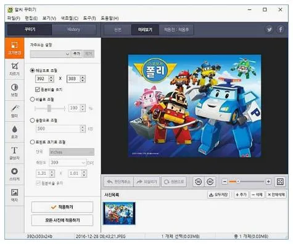Viewport: 293px width, 244px height.
Task: Fit image to screen icon button
Action: click(x=280, y=182)
